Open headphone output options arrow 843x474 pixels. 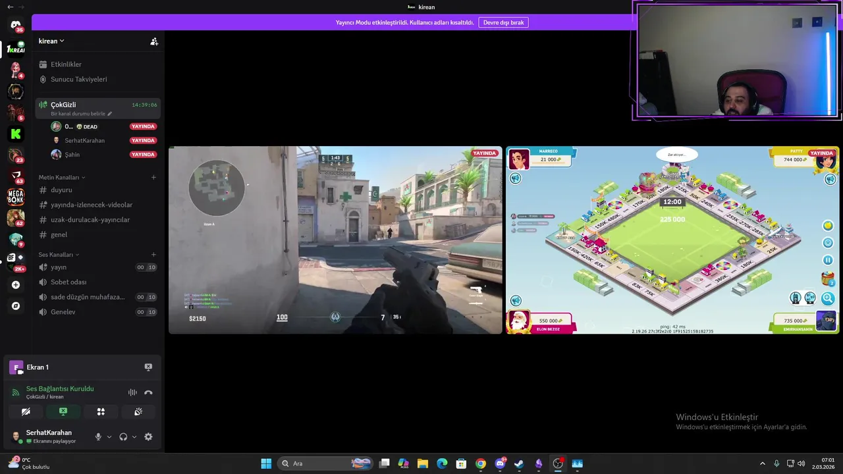(134, 436)
